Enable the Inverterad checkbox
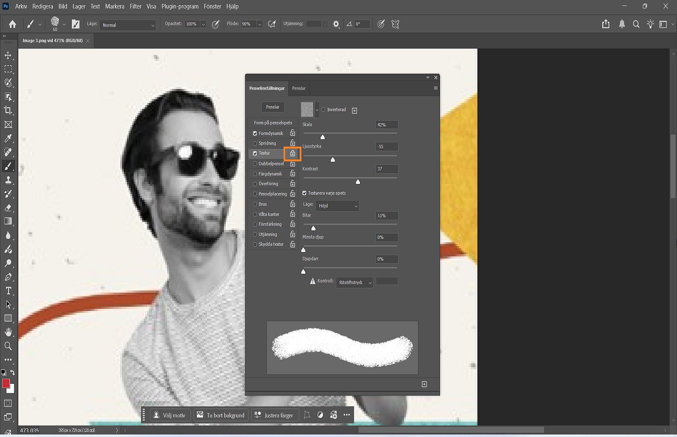Image resolution: width=677 pixels, height=437 pixels. point(322,109)
